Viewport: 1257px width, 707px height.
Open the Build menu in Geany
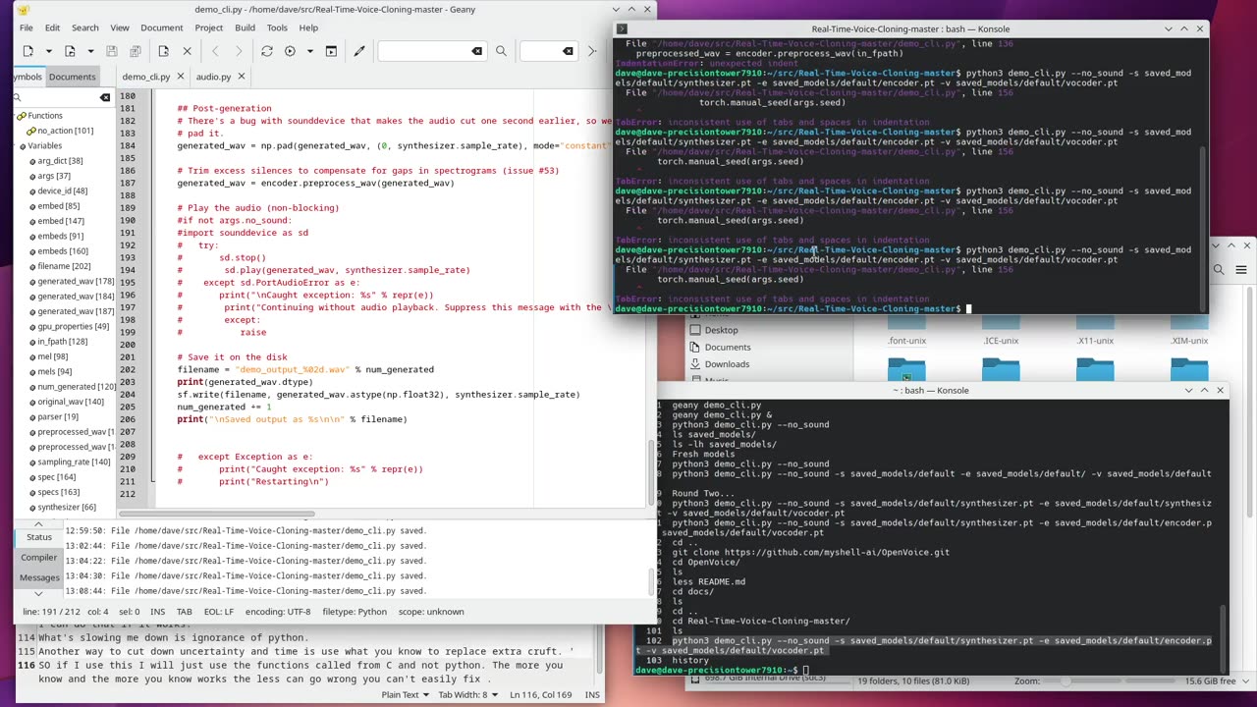[x=245, y=27]
